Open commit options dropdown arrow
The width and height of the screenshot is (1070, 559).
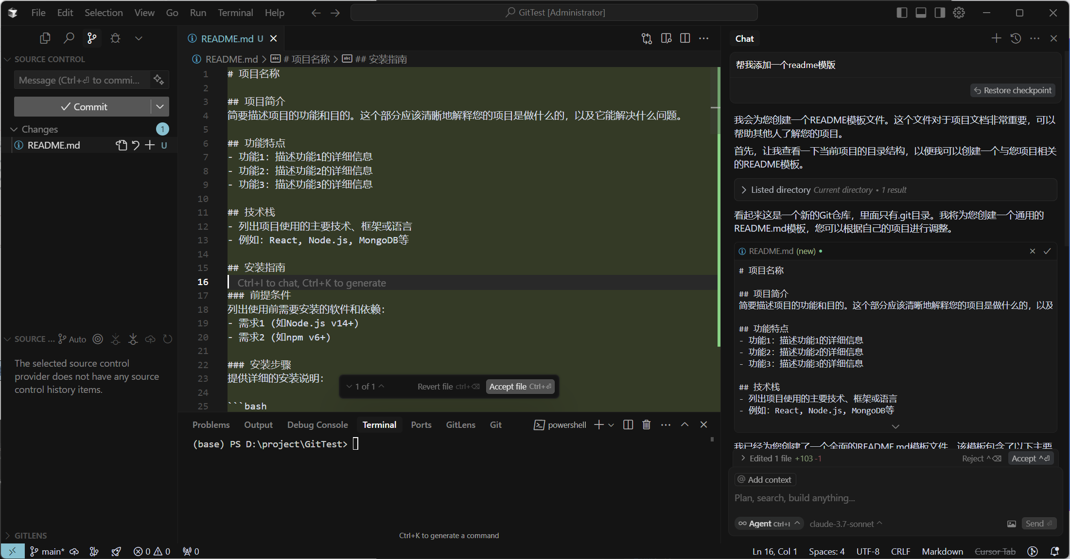coord(160,106)
